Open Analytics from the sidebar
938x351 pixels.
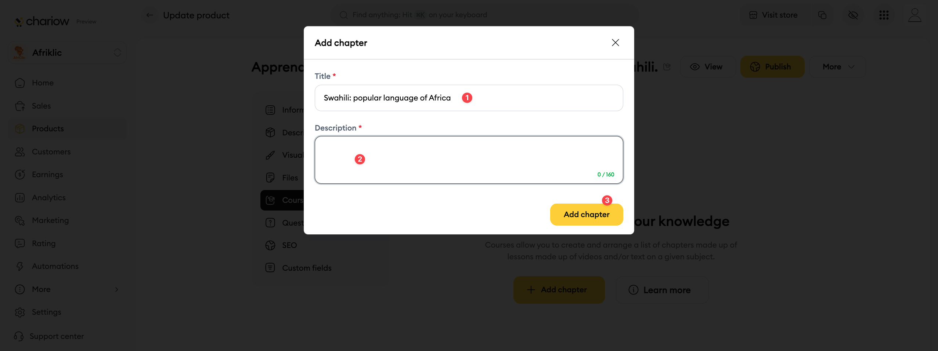(48, 198)
